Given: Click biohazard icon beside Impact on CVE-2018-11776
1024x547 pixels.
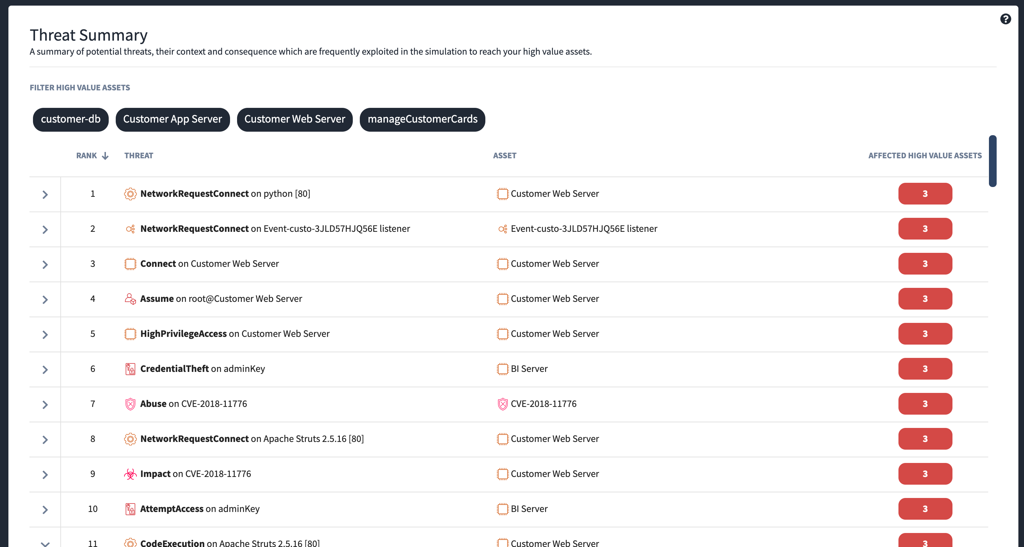Looking at the screenshot, I should pos(130,474).
